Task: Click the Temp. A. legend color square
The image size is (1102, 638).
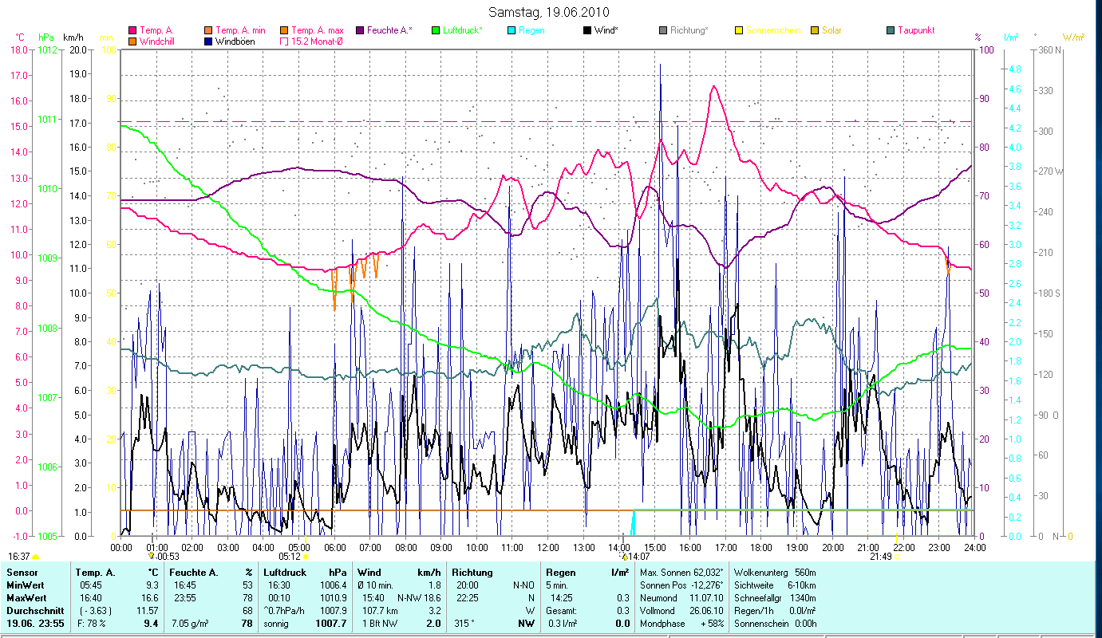Action: [132, 30]
